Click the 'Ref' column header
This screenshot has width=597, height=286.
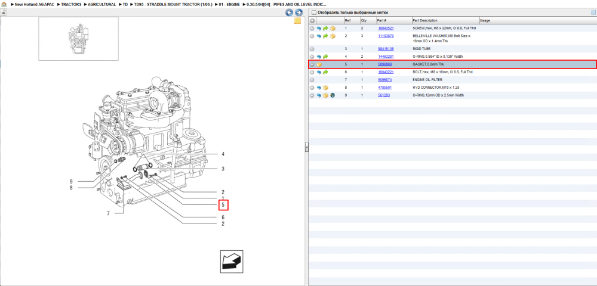coord(347,20)
